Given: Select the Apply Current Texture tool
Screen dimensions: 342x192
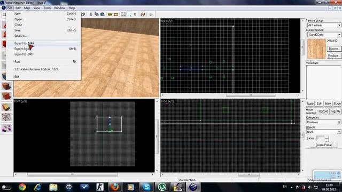Looking at the screenshot, I should pos(6,86).
